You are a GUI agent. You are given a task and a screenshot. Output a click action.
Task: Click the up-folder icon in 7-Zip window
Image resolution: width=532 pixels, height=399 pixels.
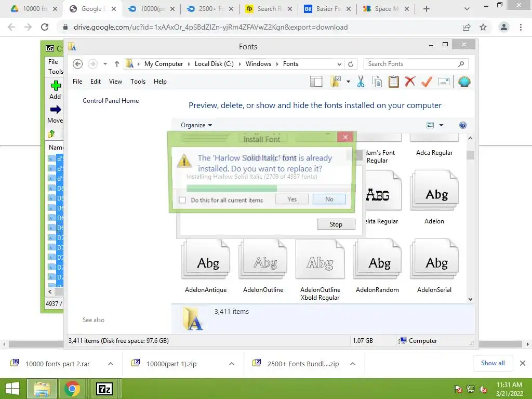51,134
